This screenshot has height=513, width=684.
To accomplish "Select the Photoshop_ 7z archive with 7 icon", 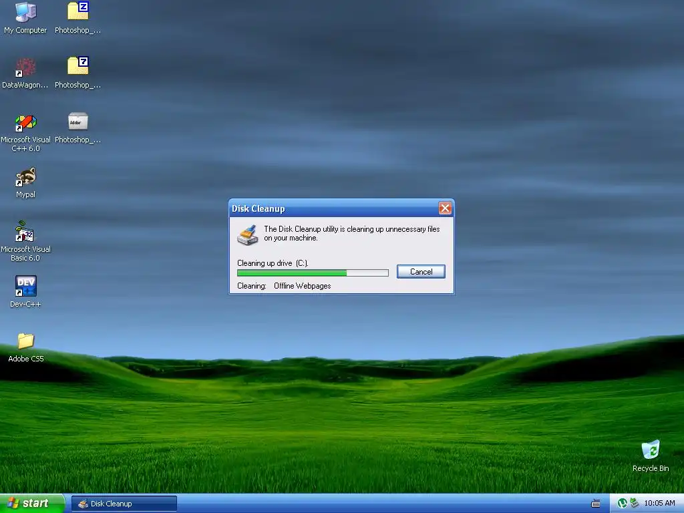I will (x=77, y=73).
